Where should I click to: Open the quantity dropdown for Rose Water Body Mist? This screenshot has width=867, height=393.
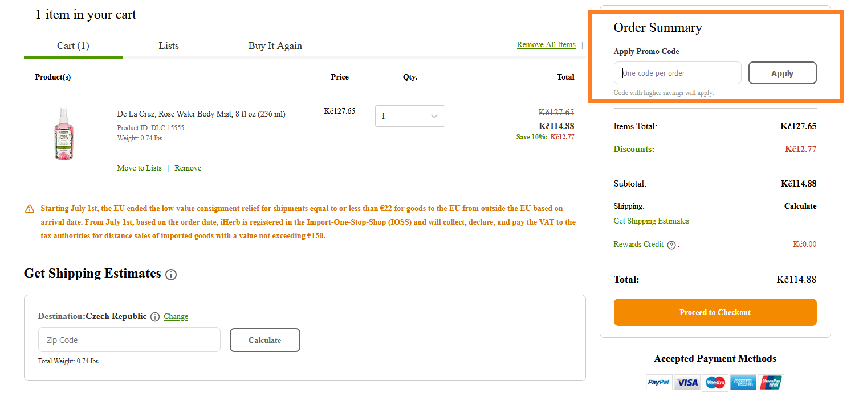pos(410,116)
